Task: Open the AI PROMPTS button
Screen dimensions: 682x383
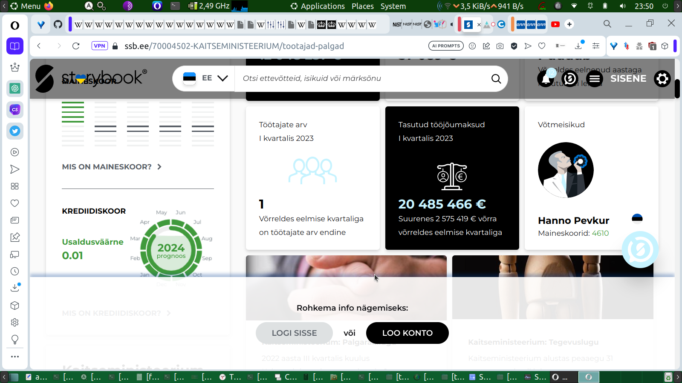Action: [446, 46]
